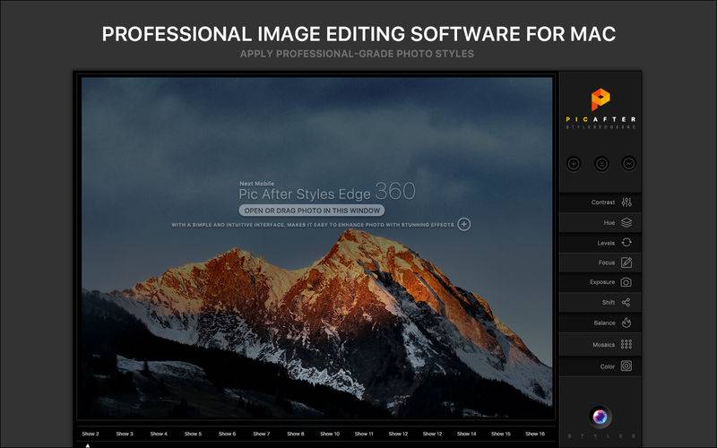Click the orange PicAfter logo
717x448 pixels.
[600, 99]
